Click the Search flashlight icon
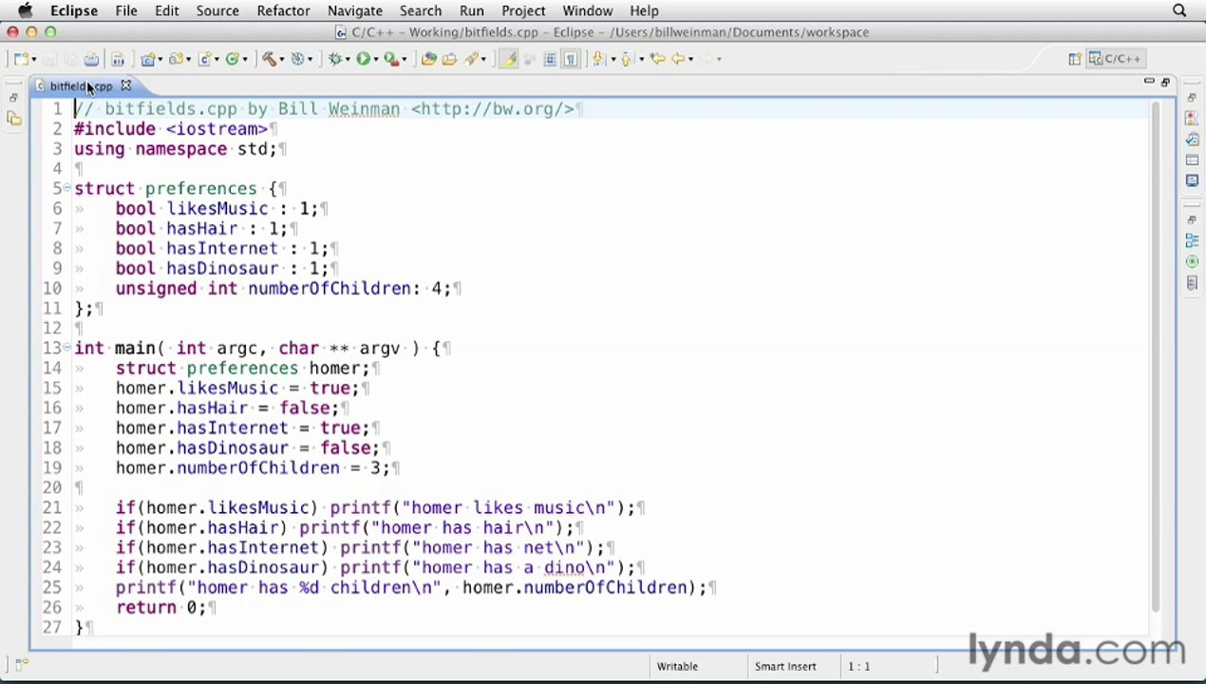 click(472, 59)
